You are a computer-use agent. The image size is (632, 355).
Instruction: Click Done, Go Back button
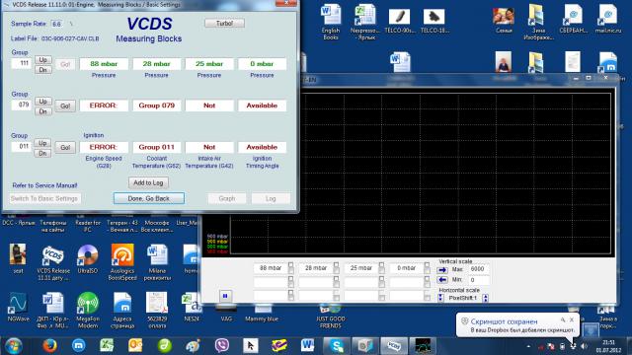point(149,198)
